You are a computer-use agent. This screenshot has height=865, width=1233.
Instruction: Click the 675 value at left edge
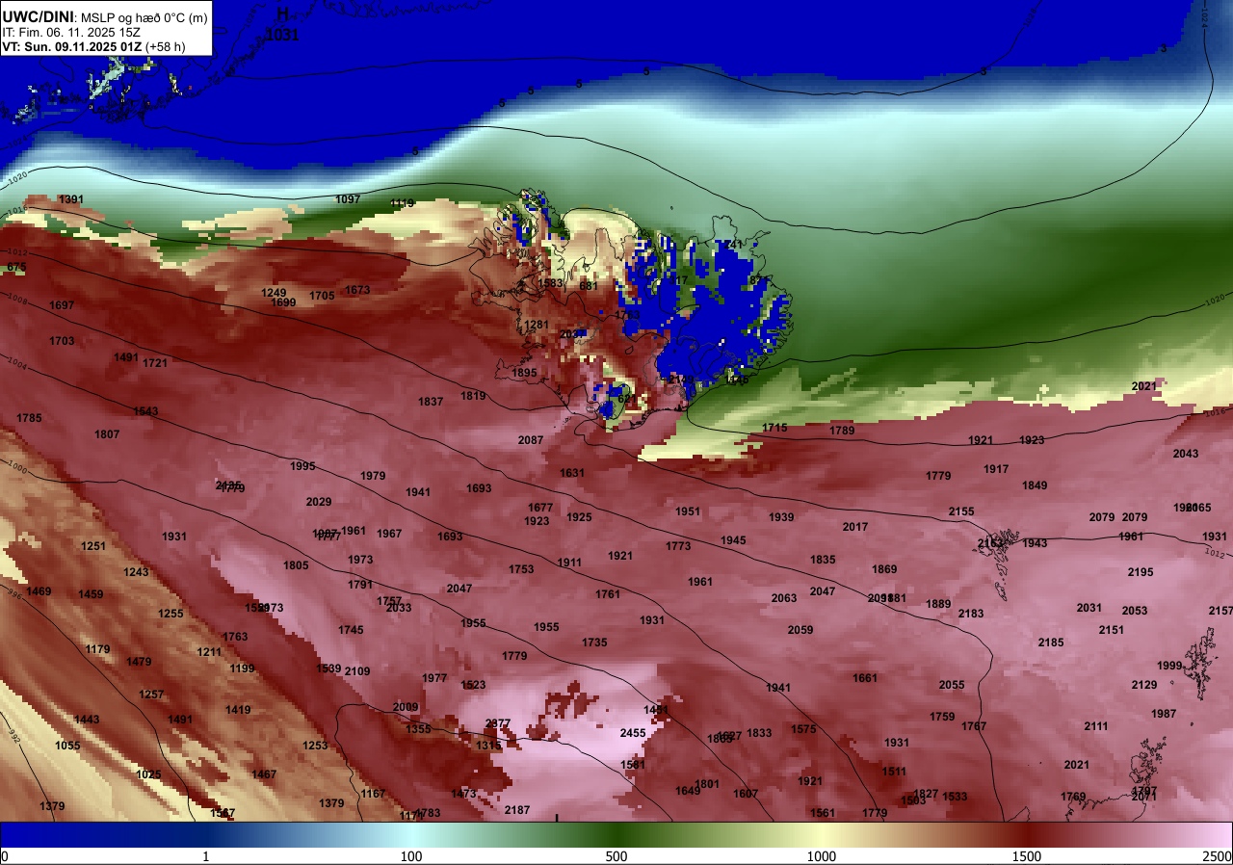tap(16, 267)
